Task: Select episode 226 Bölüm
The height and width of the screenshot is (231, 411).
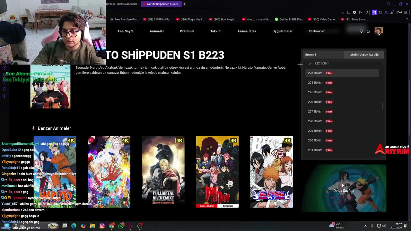Action: coord(342,102)
